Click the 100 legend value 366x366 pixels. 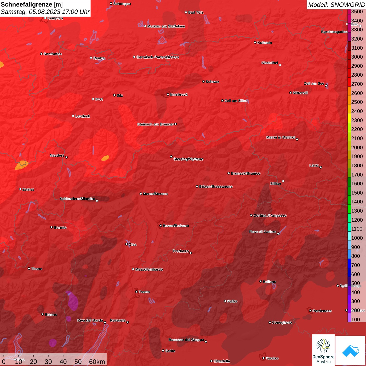(356, 319)
